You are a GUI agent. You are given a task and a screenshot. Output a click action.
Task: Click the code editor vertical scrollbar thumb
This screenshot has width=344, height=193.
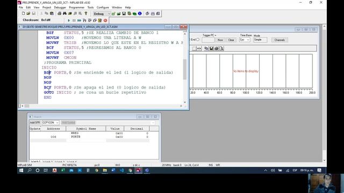[185, 69]
